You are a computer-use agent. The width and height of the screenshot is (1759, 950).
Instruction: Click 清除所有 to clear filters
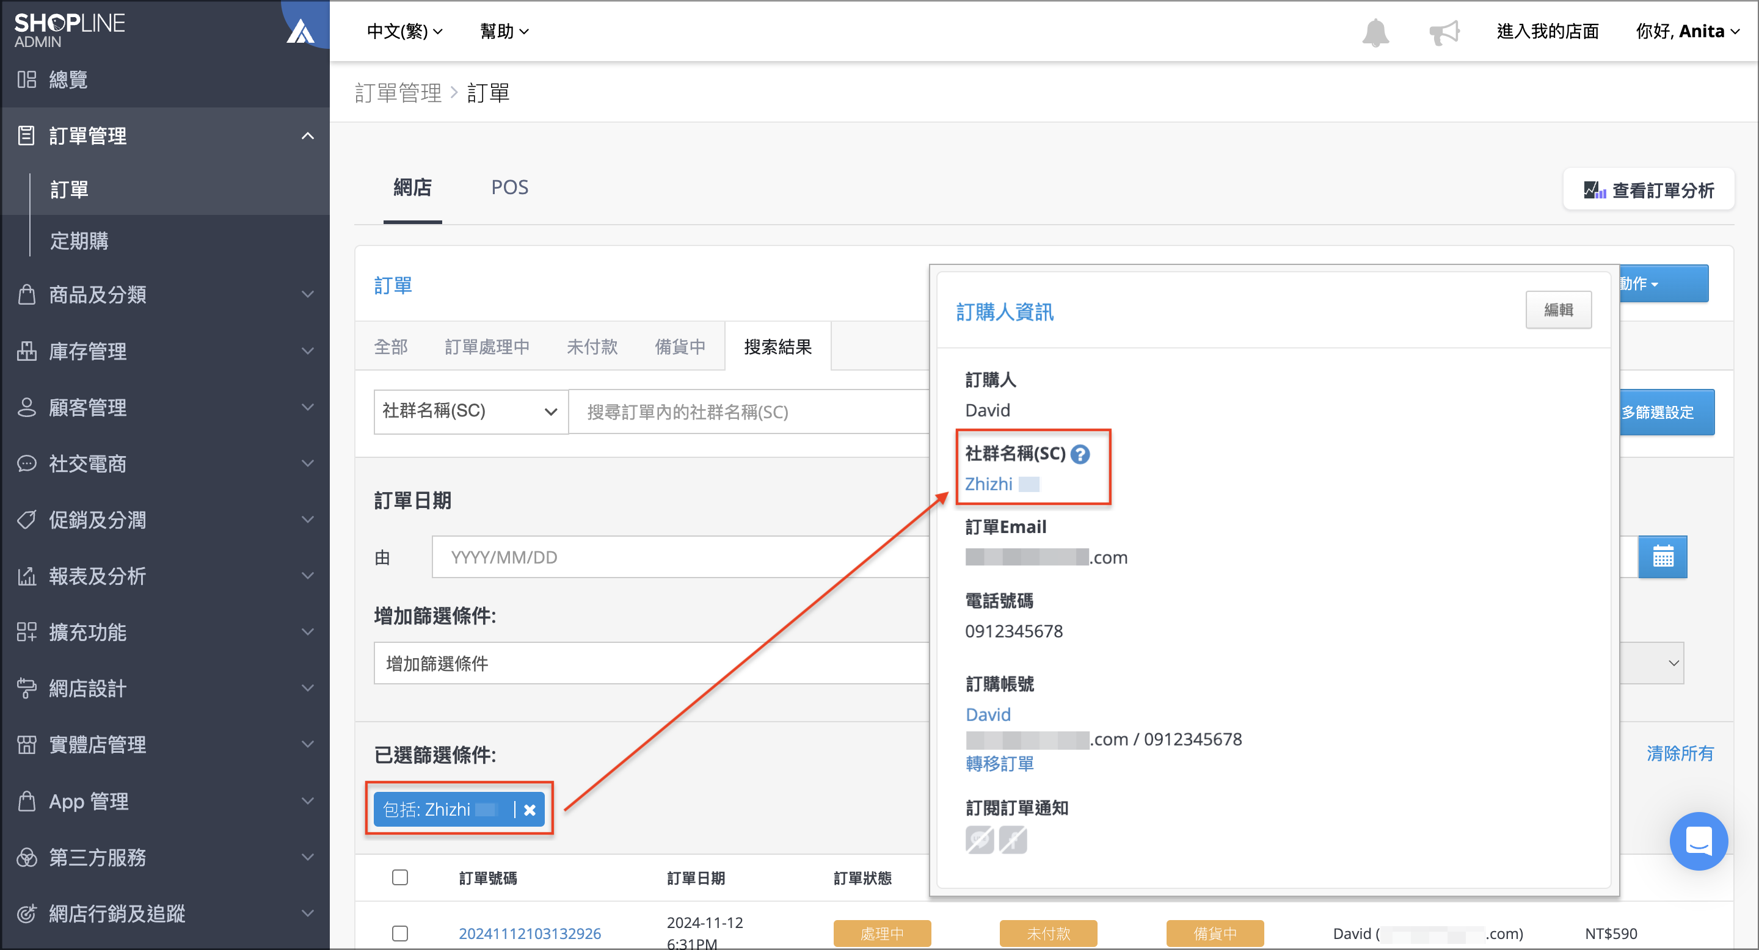pos(1680,753)
